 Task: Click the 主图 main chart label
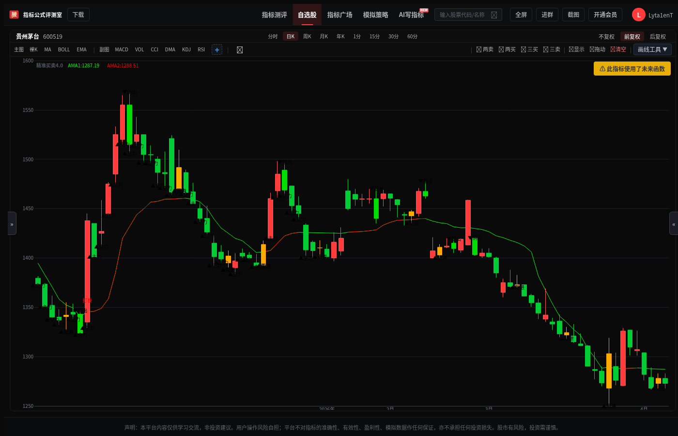(19, 50)
